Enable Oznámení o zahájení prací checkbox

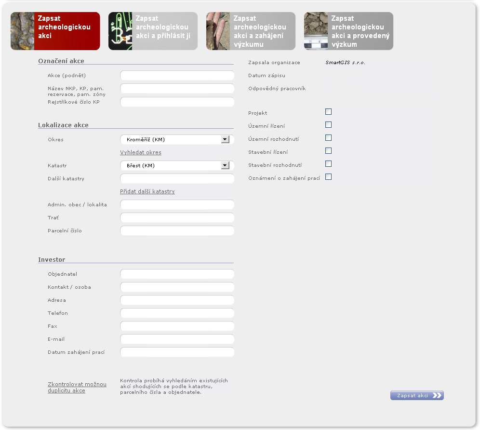pos(329,177)
